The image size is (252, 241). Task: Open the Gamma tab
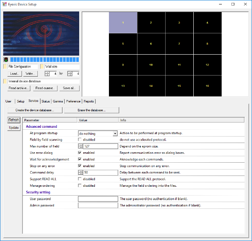pyautogui.click(x=58, y=101)
